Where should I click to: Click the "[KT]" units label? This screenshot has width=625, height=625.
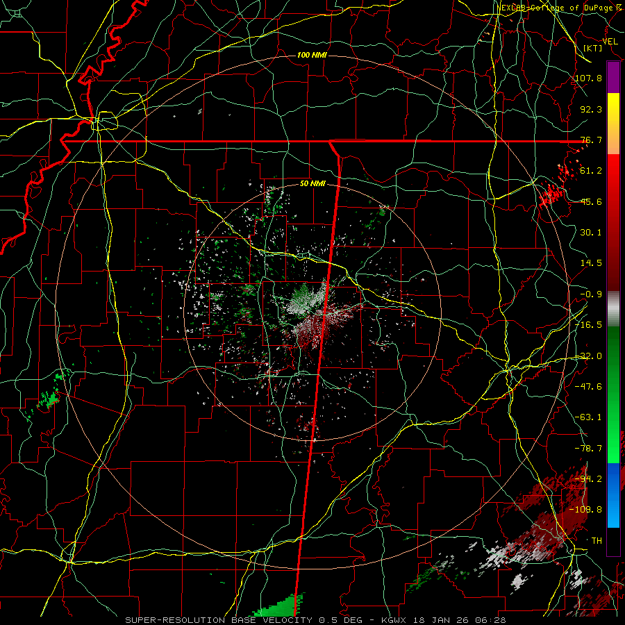593,48
